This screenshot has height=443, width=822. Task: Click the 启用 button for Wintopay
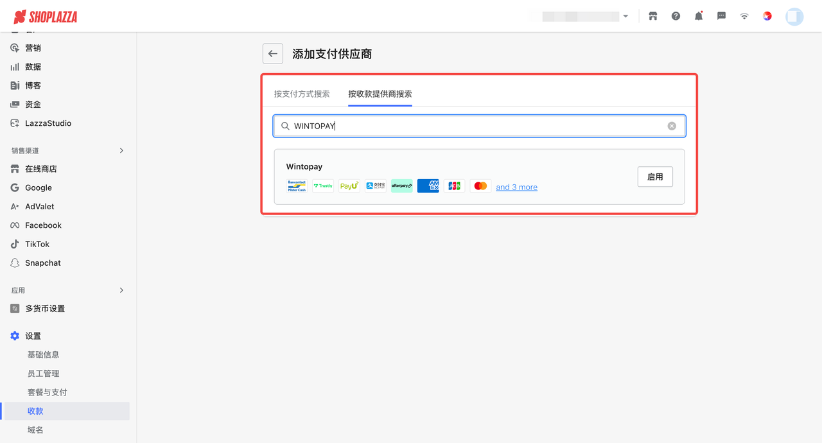[655, 177]
